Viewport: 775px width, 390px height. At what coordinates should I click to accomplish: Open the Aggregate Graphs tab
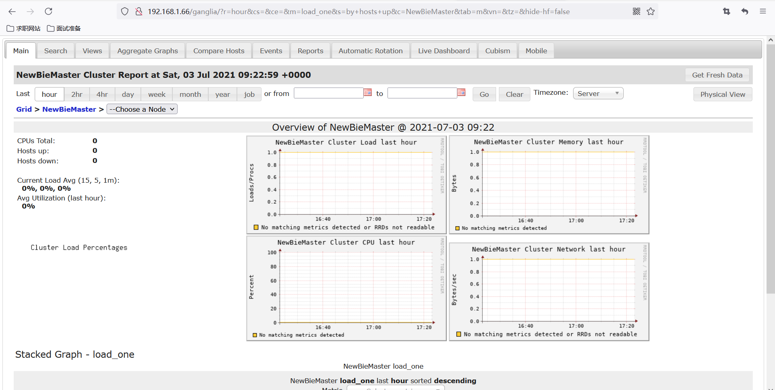tap(148, 51)
